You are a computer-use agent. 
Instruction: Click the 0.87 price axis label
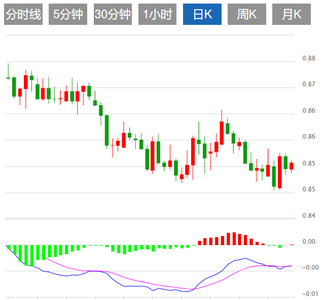(x=309, y=84)
